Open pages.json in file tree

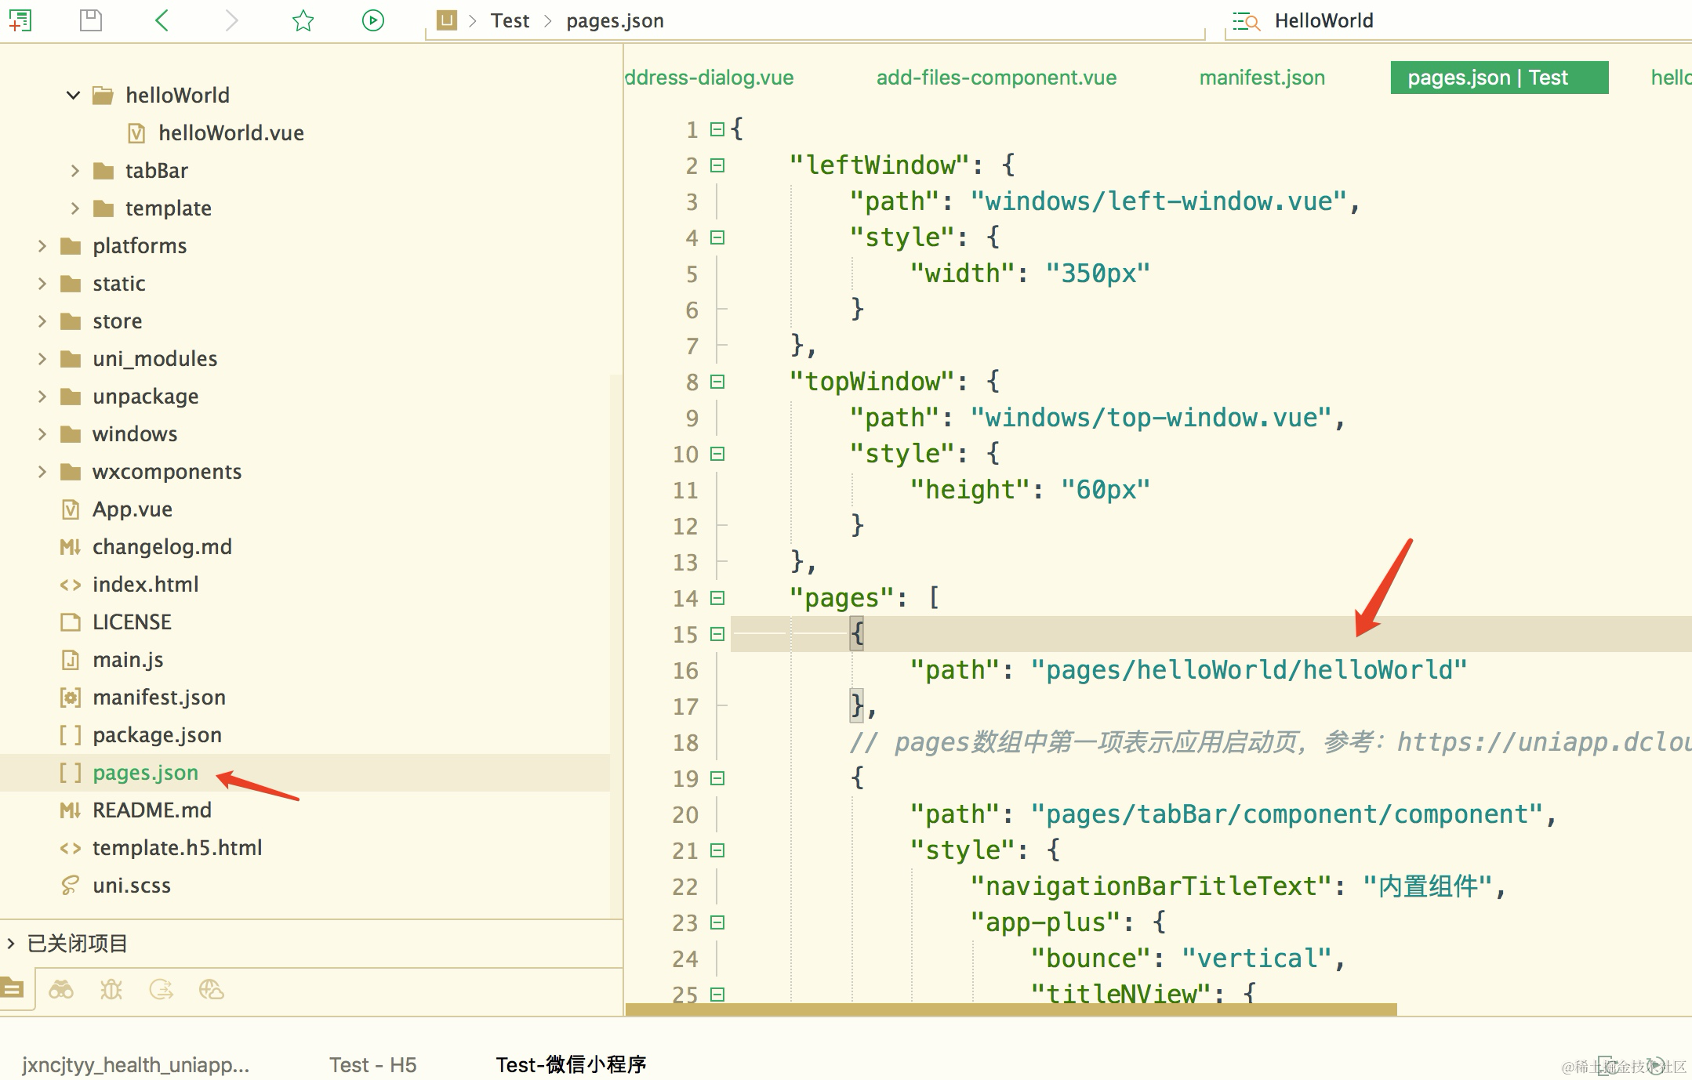(145, 773)
